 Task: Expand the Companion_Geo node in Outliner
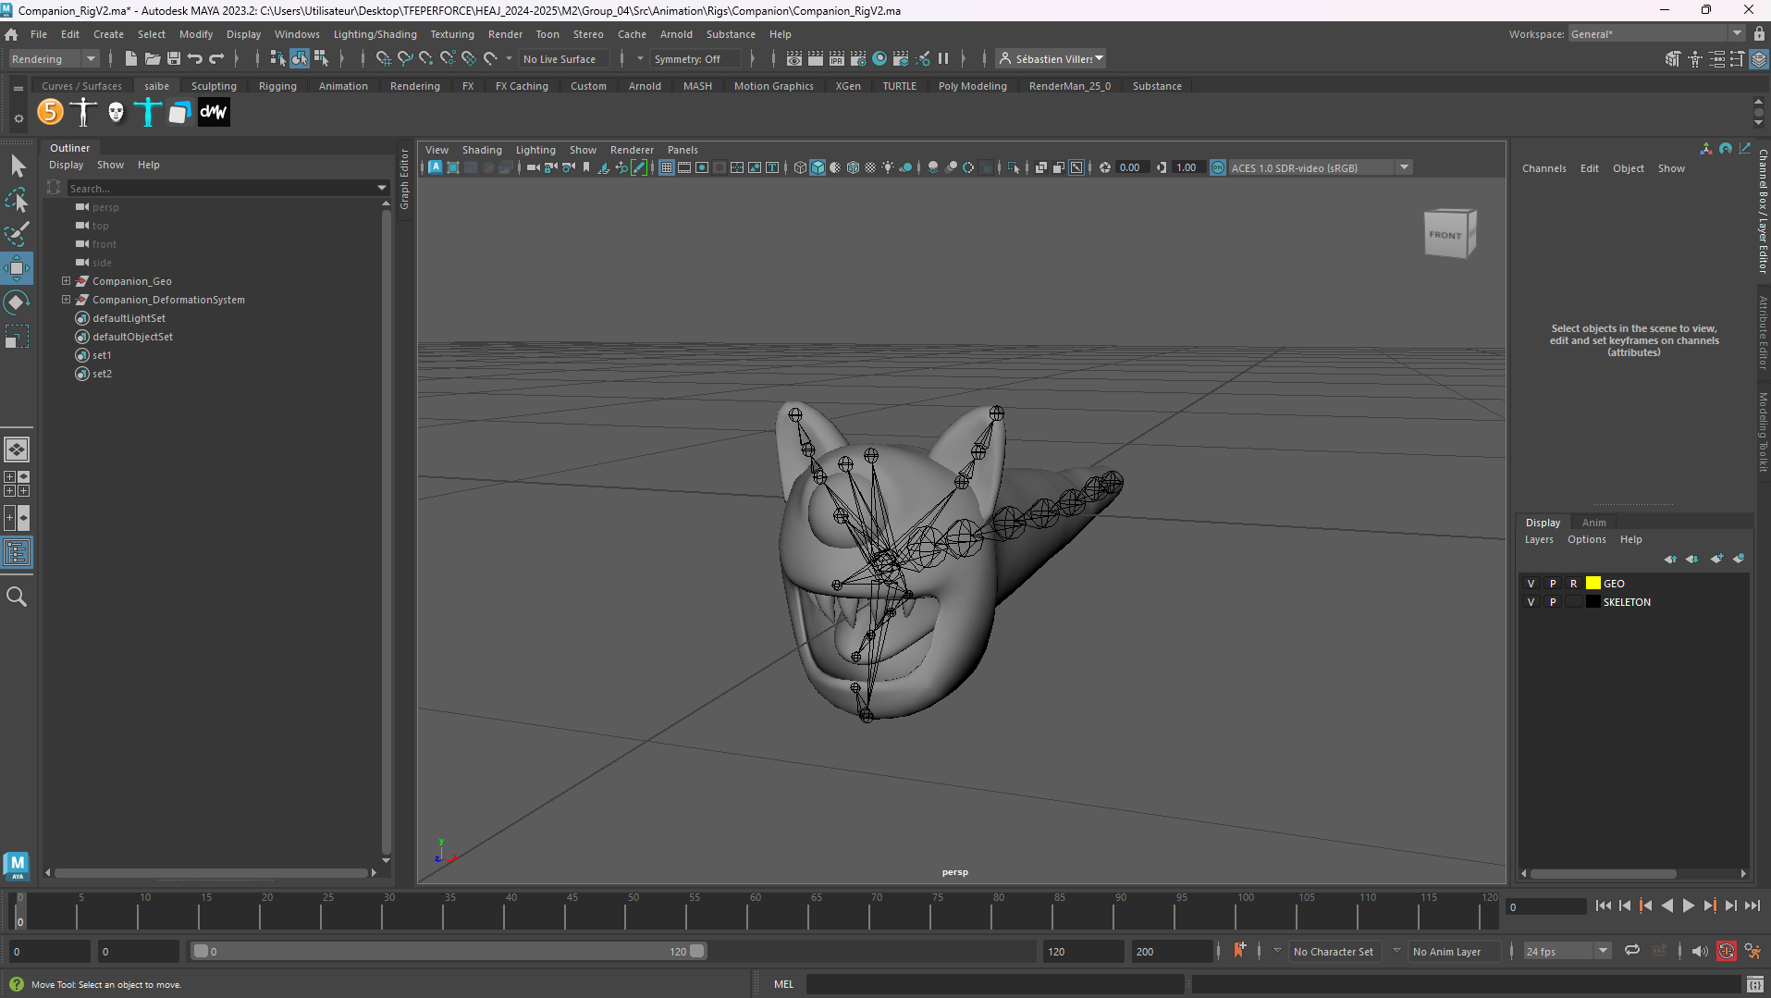click(x=66, y=281)
